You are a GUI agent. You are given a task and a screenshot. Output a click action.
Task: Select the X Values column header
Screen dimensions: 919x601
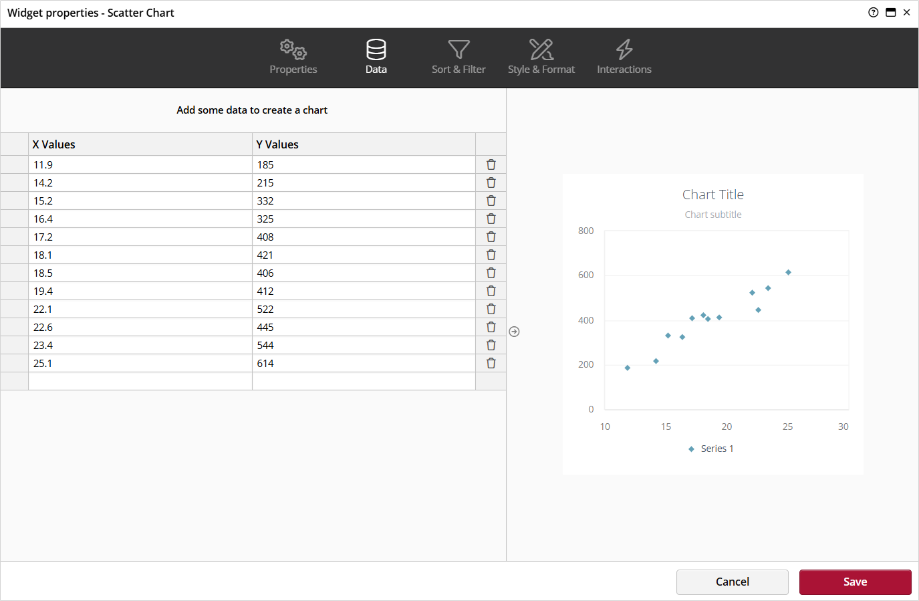[x=140, y=144]
